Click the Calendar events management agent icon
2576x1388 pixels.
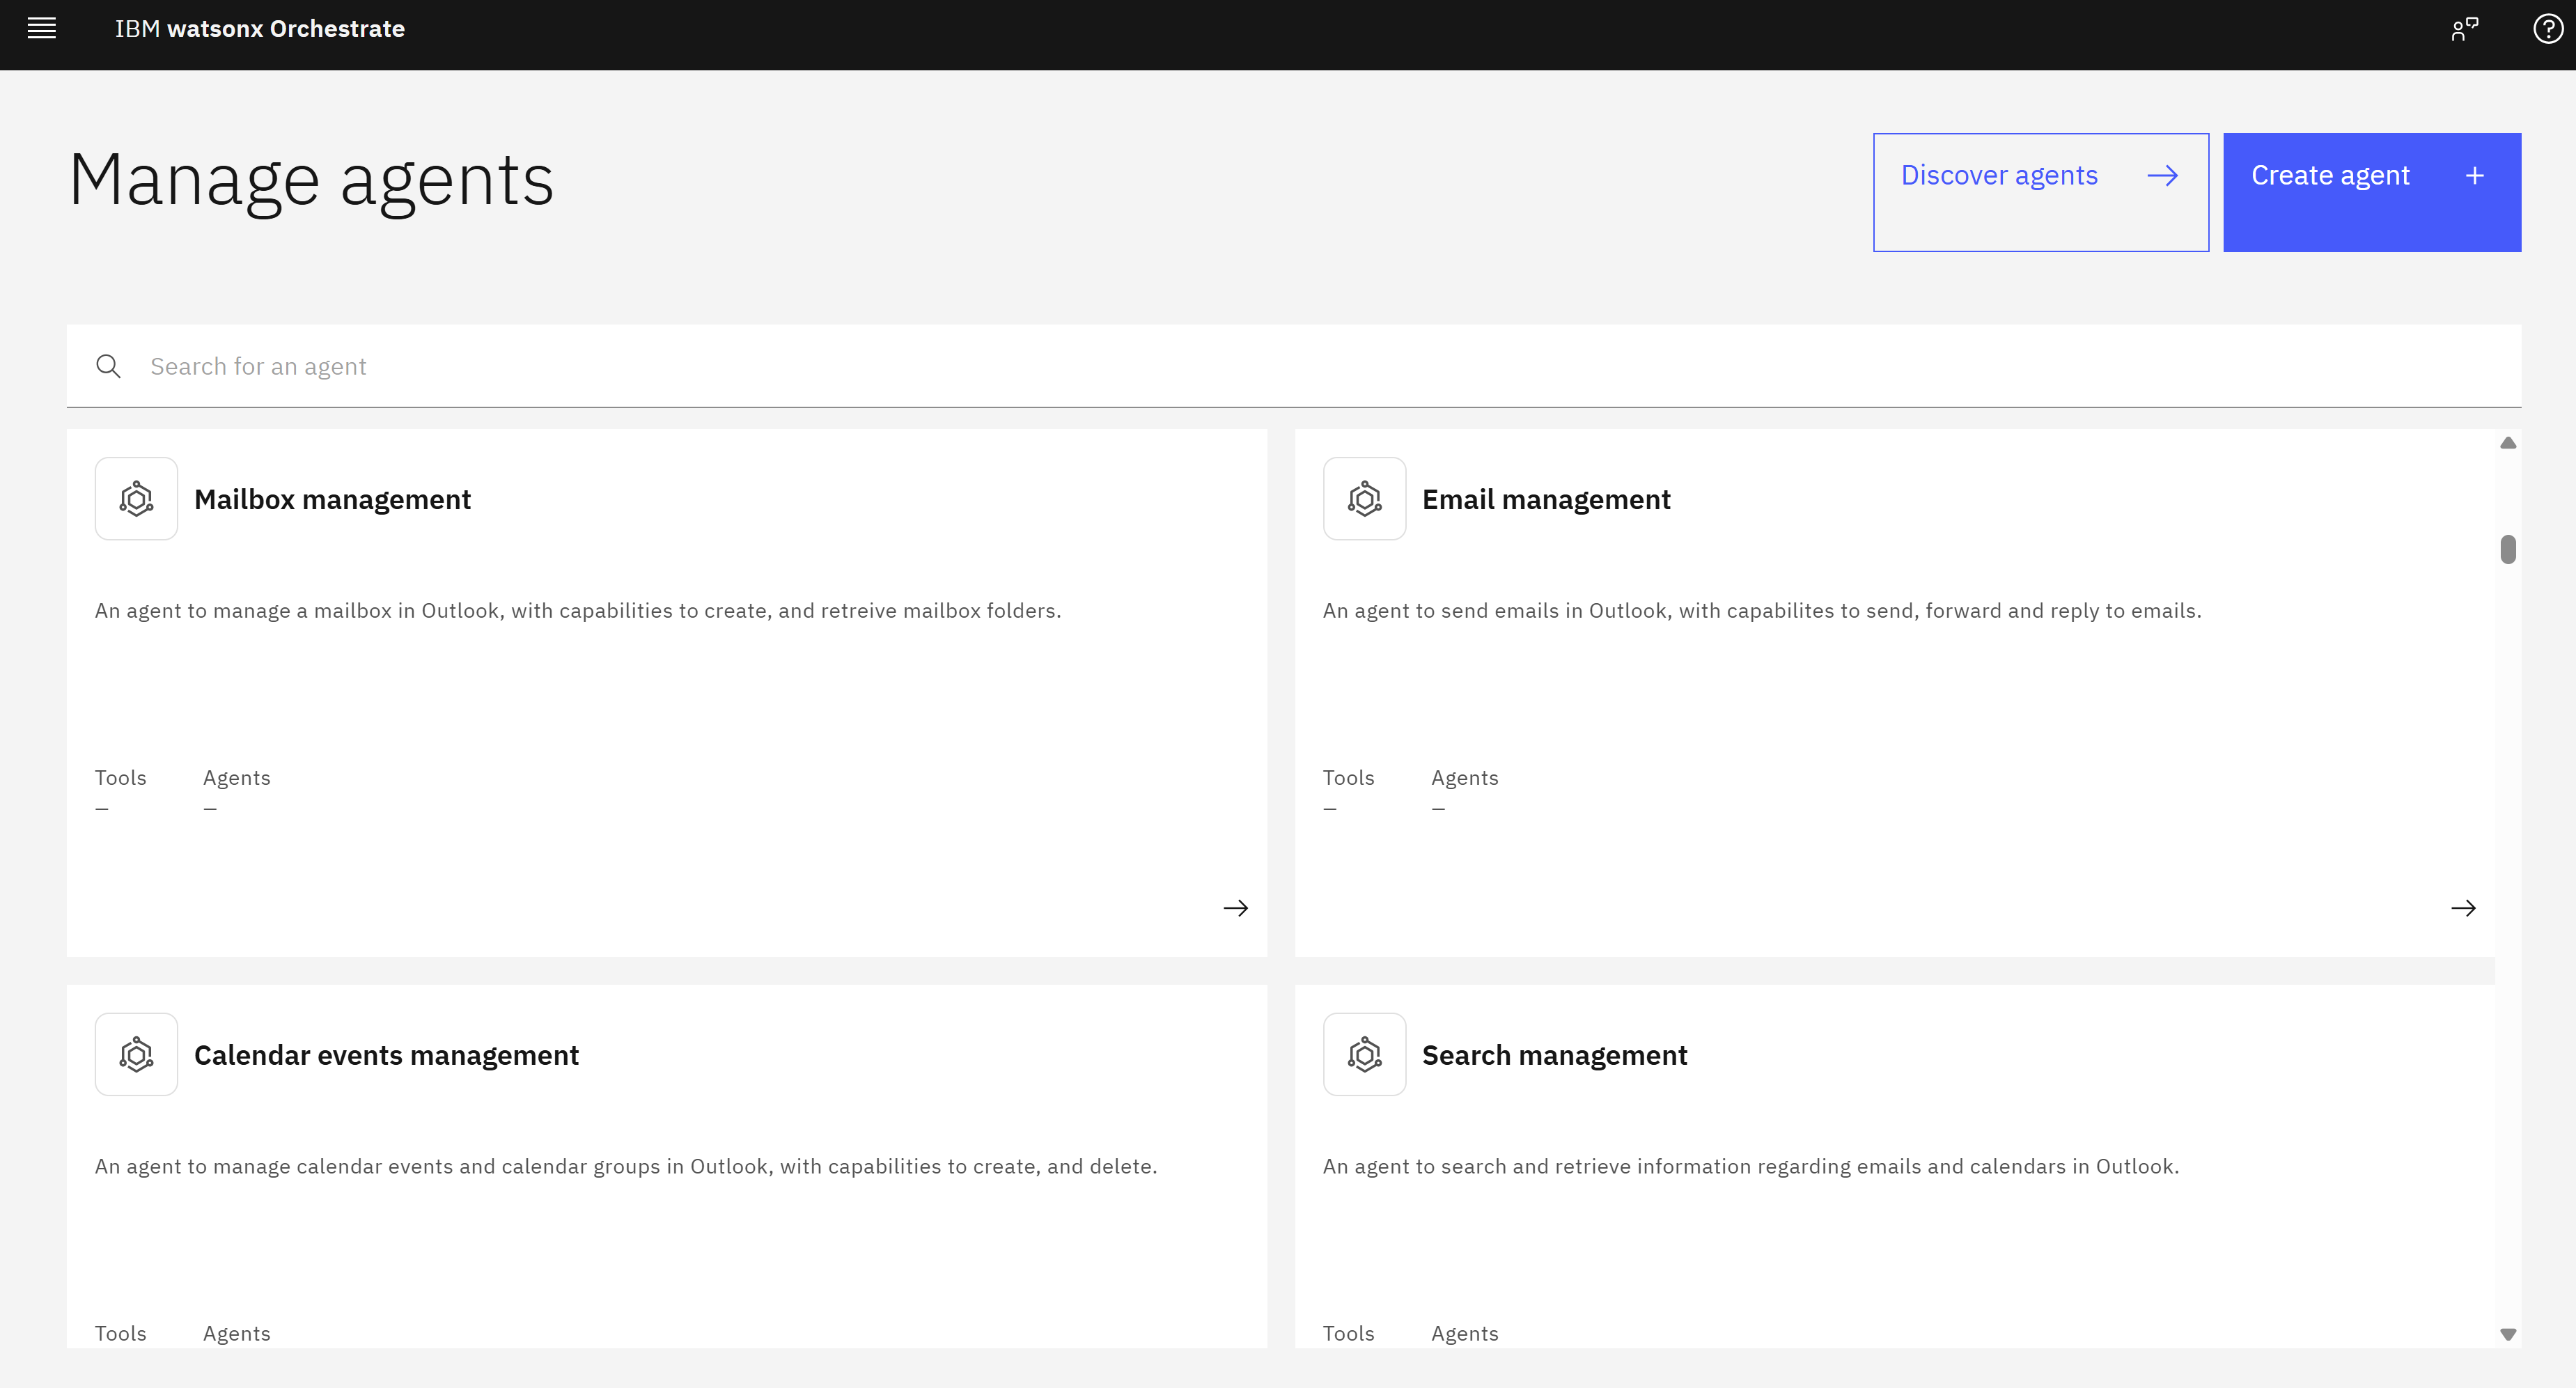coord(136,1055)
